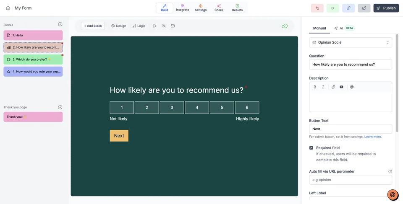Open the 'Learn more.' link
The width and height of the screenshot is (403, 204).
(x=373, y=137)
